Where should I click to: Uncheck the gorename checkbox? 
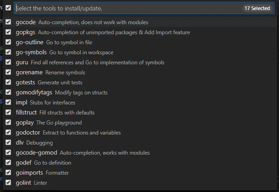pyautogui.click(x=8, y=72)
